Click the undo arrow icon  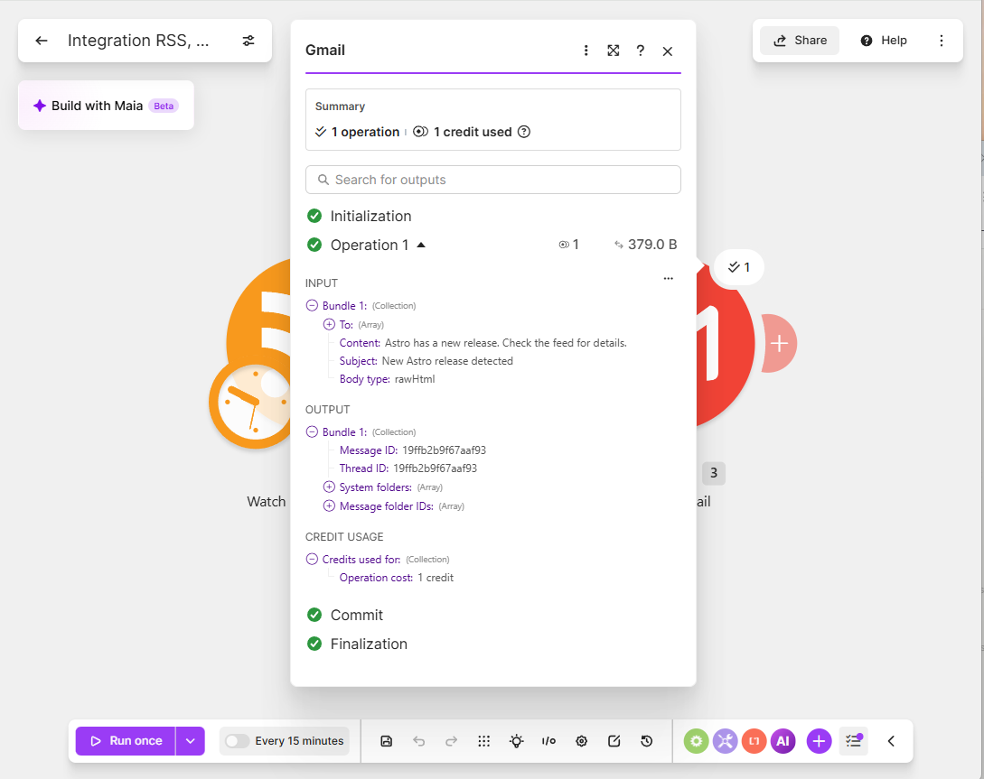point(419,741)
